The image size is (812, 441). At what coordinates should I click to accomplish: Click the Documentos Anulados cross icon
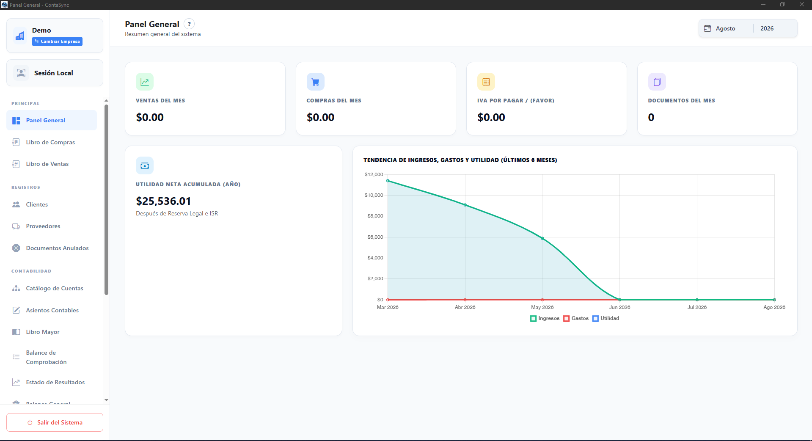coord(16,248)
